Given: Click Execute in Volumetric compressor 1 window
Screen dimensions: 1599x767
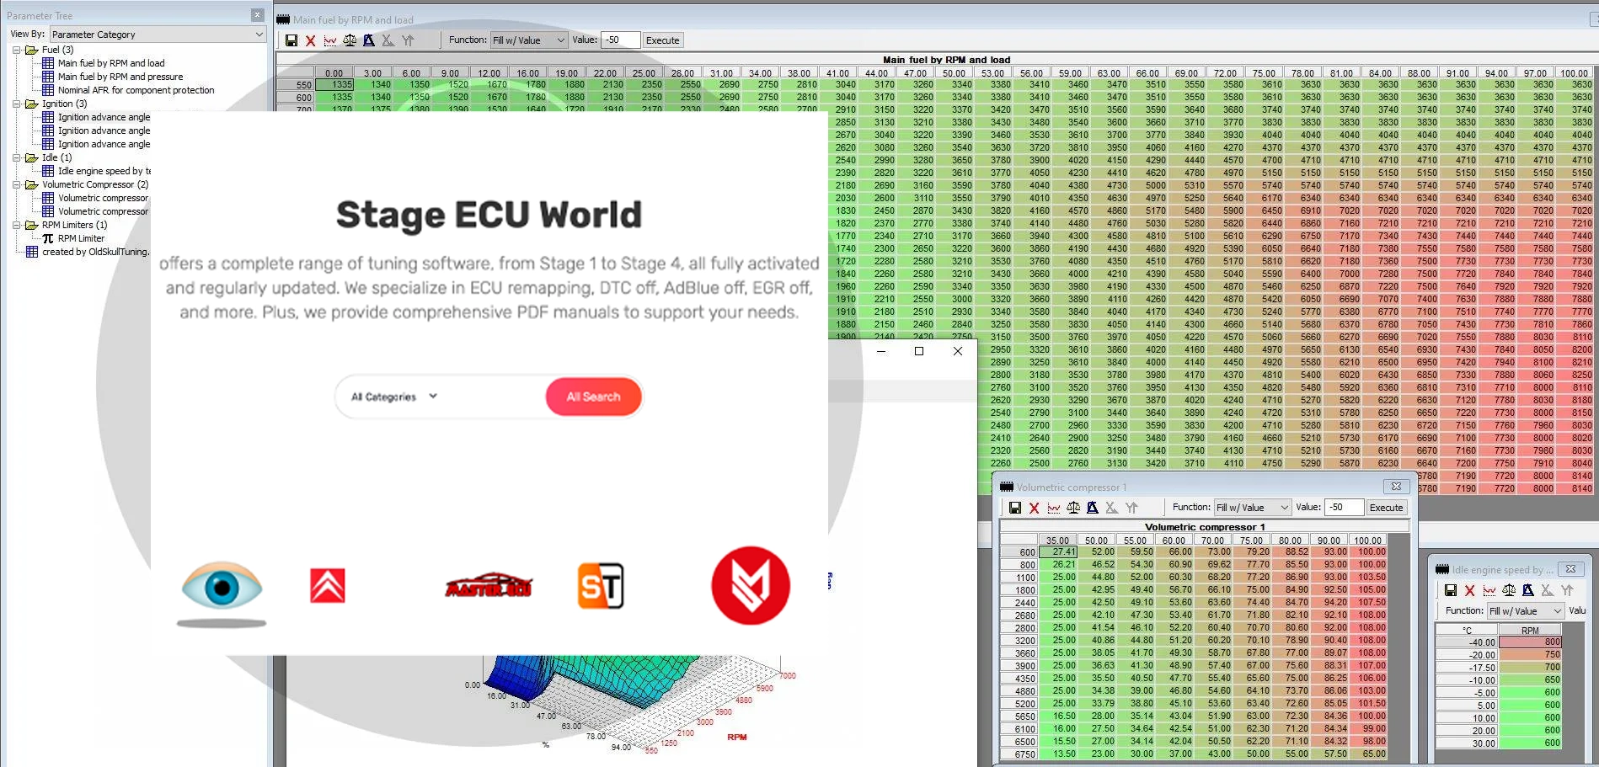Looking at the screenshot, I should click(x=1386, y=508).
